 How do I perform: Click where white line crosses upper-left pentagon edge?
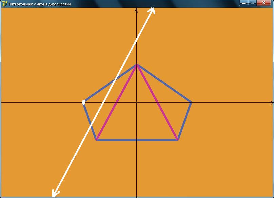pyautogui.click(x=115, y=80)
